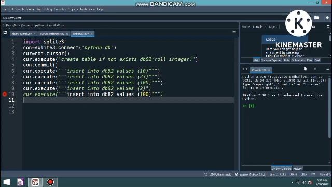Image resolution: width=332 pixels, height=187 pixels.
Task: Click the Spyder taskbar icon
Action: [x=35, y=182]
